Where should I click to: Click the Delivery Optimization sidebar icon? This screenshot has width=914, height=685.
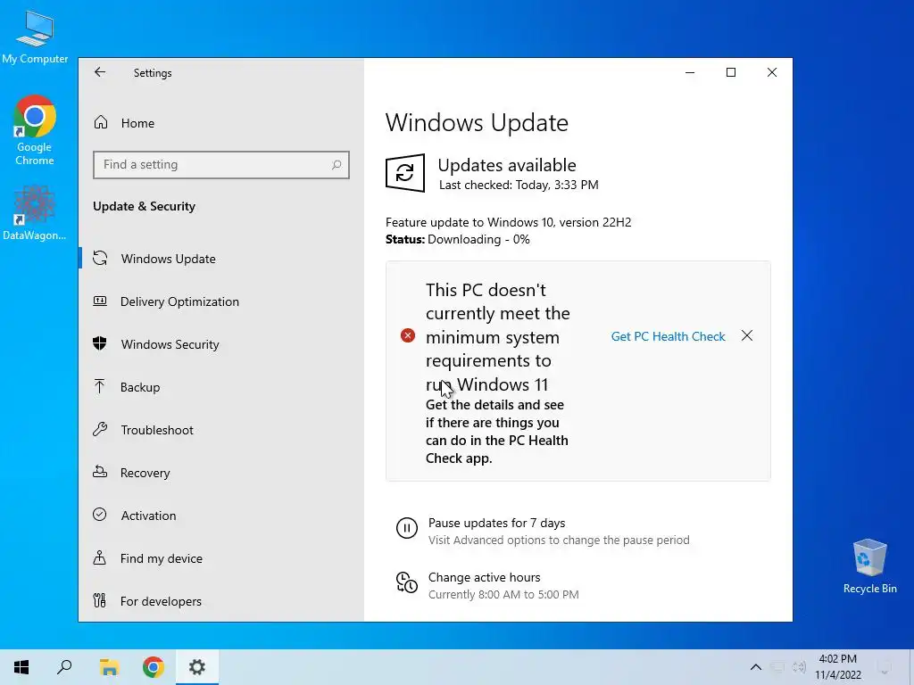tap(100, 301)
